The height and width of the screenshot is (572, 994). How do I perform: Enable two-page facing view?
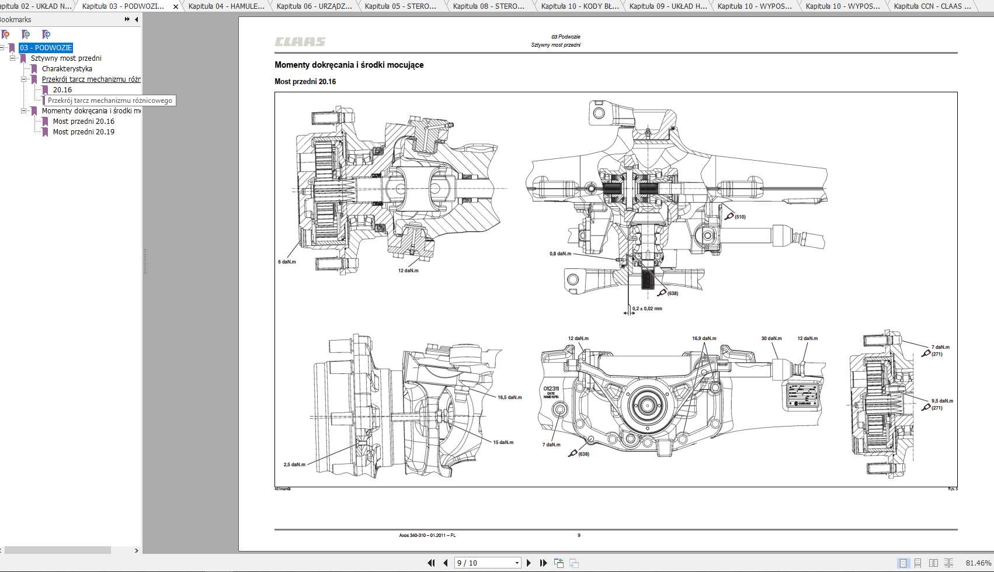(934, 563)
